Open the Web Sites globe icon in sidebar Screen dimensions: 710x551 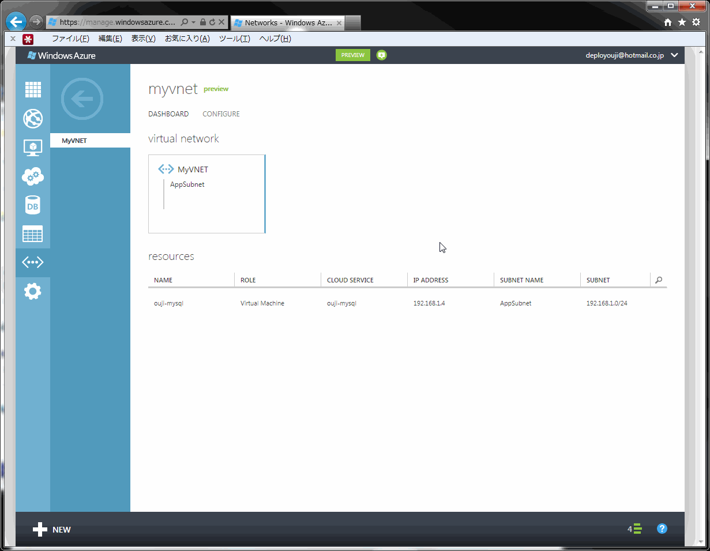pos(33,119)
